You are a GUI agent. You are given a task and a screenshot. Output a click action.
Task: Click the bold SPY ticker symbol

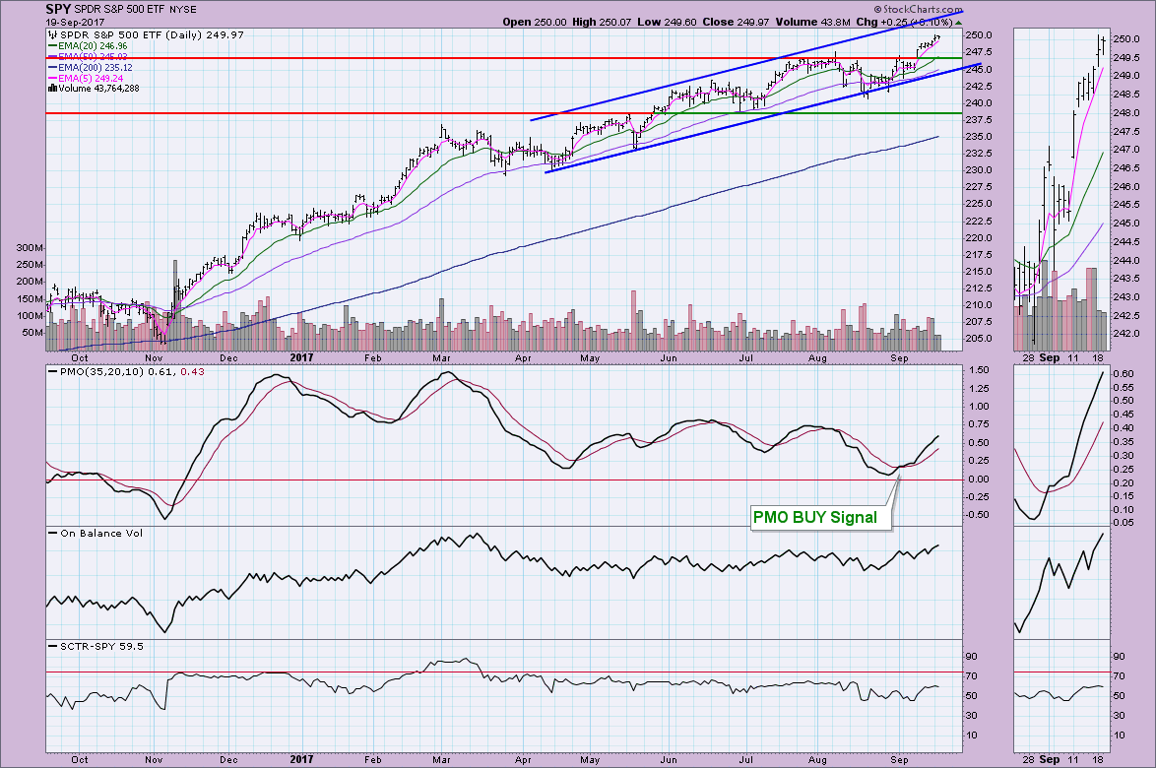tap(58, 10)
